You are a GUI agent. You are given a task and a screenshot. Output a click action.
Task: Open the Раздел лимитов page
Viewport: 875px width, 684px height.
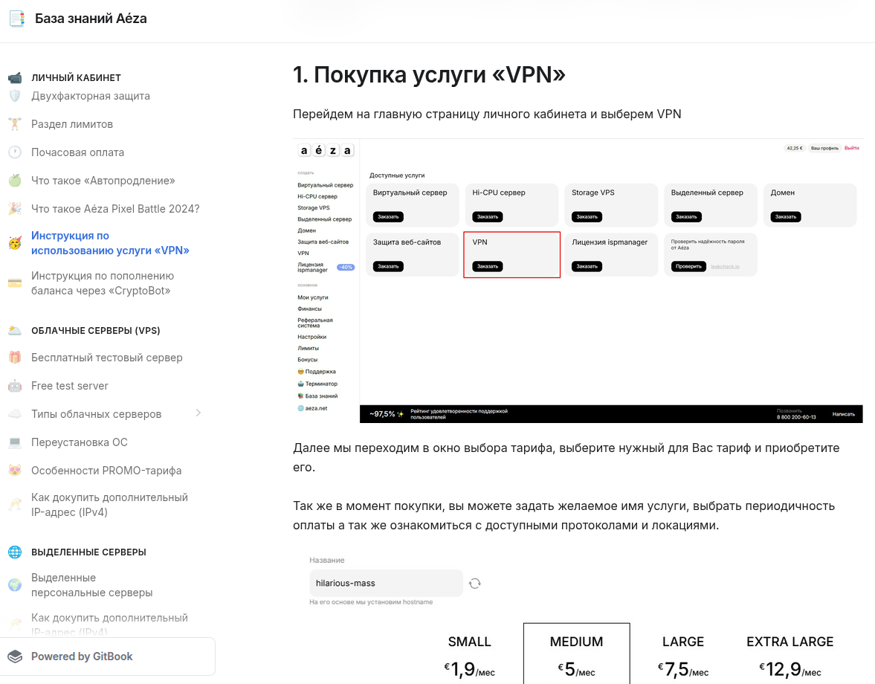point(72,124)
